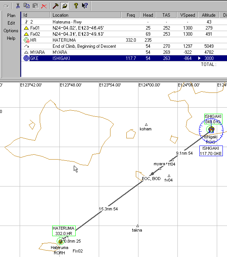Click the koham waypoint triangle on map
This screenshot has height=257, width=227.
[146, 125]
